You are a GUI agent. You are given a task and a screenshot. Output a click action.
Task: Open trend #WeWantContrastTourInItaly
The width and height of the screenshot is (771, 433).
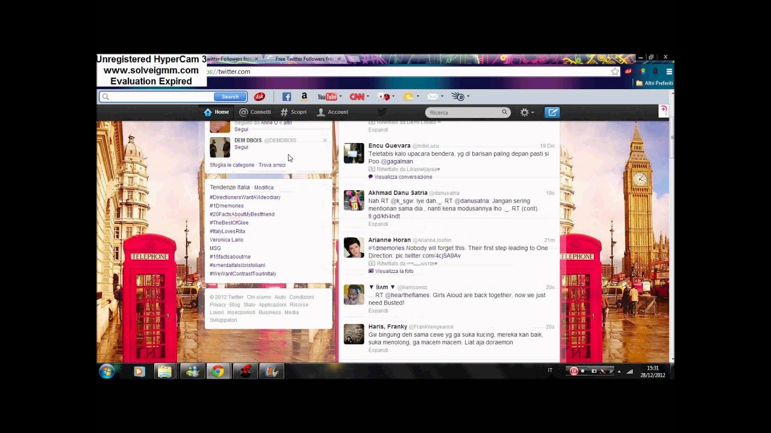pos(243,274)
